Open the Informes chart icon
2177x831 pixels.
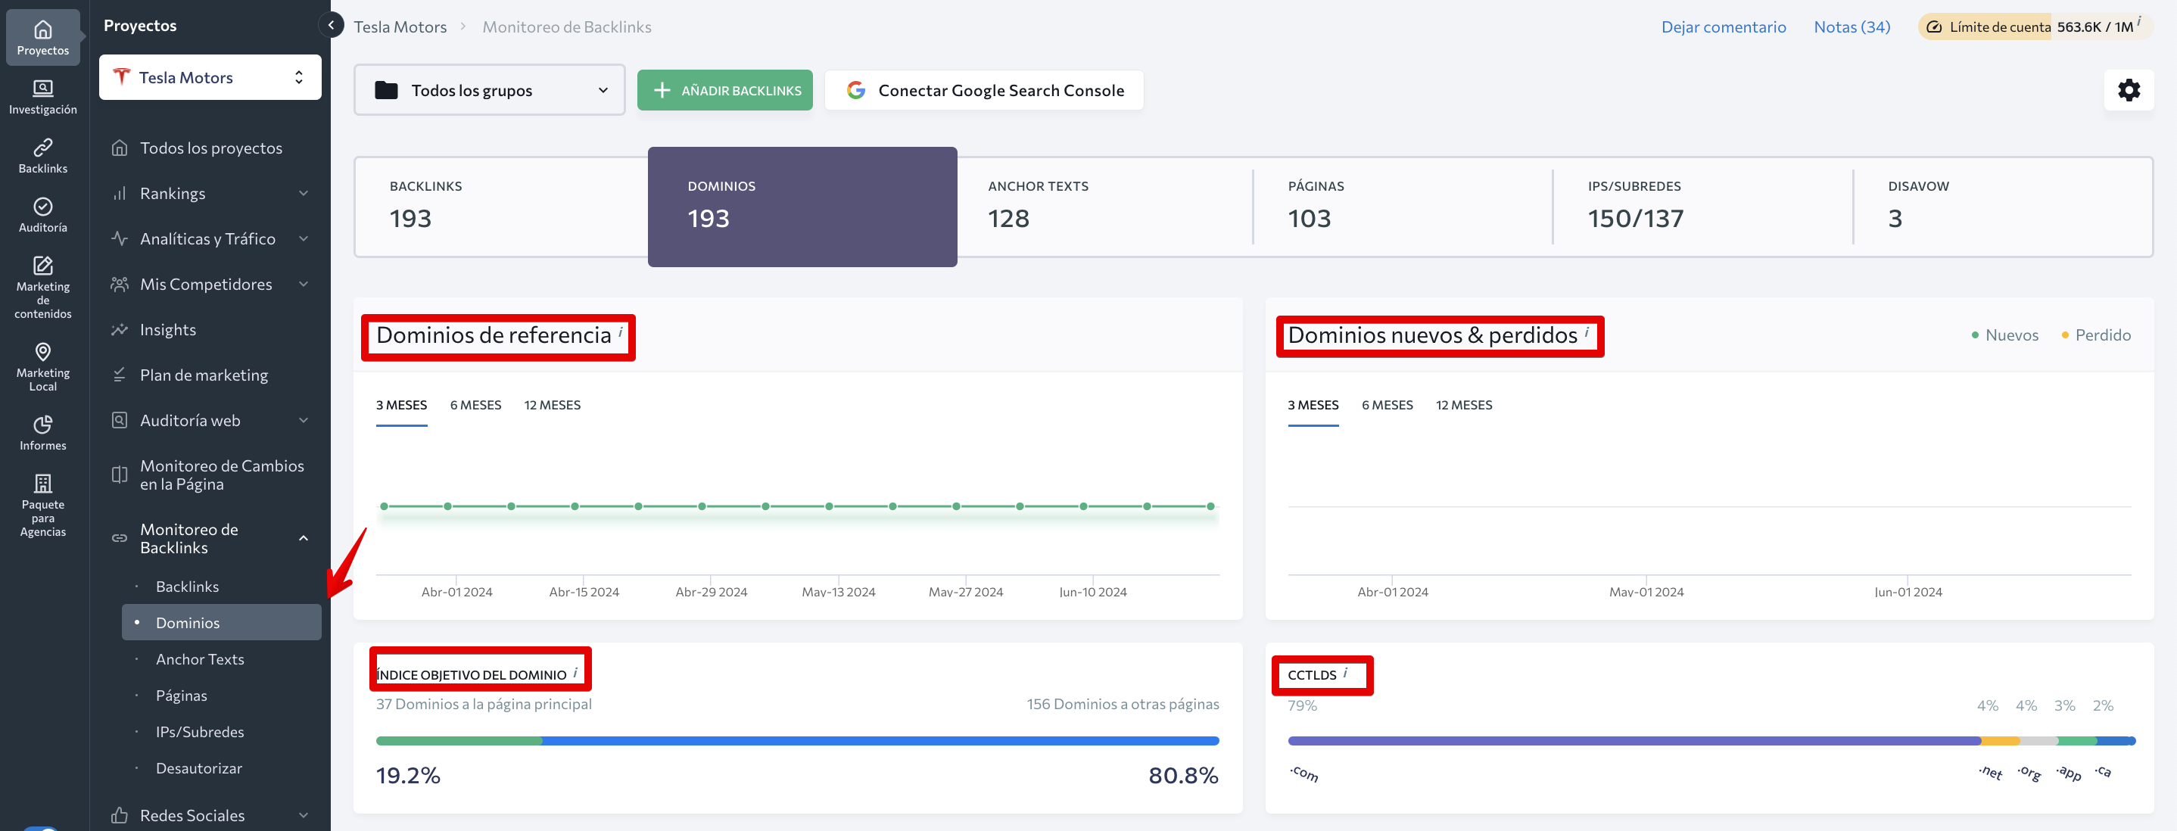click(42, 425)
